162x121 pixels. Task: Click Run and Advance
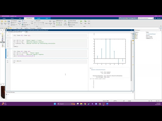(x=73, y=23)
